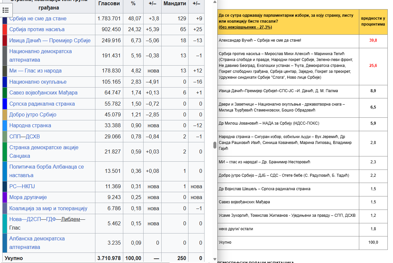Open the Wikipedia link 'Србија не сме да стане'
Screen dimensions: 393x263
(38, 19)
